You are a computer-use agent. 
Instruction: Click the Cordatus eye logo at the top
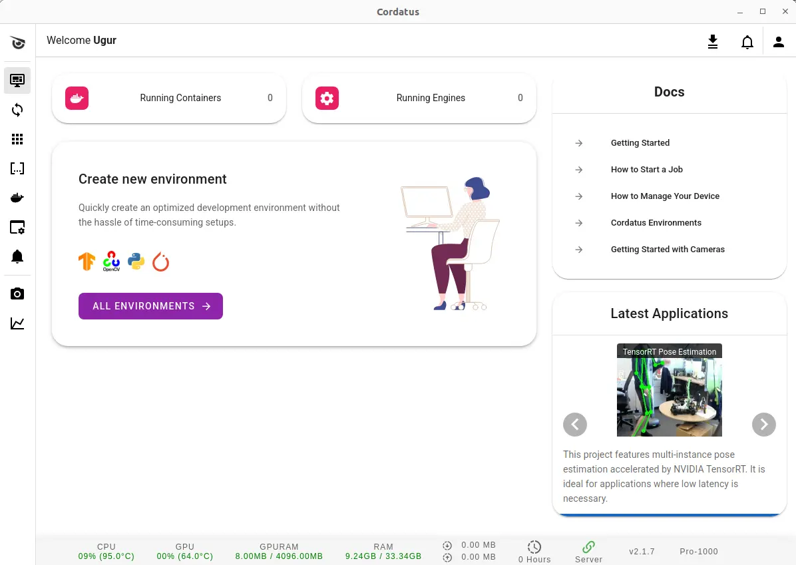click(18, 42)
